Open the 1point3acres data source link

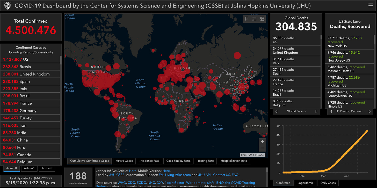pos(175,183)
